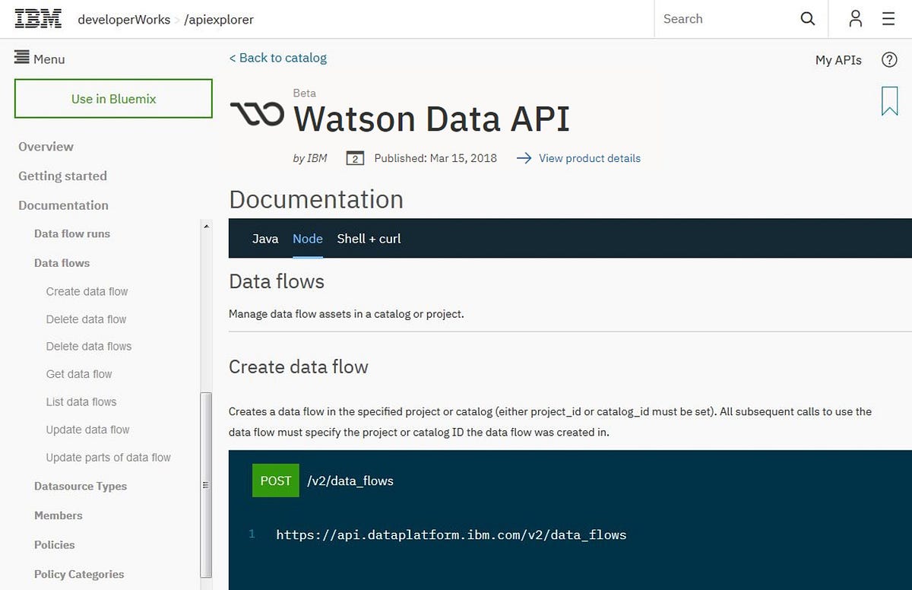Collapse the Data flows section
Image resolution: width=912 pixels, height=590 pixels.
point(62,262)
